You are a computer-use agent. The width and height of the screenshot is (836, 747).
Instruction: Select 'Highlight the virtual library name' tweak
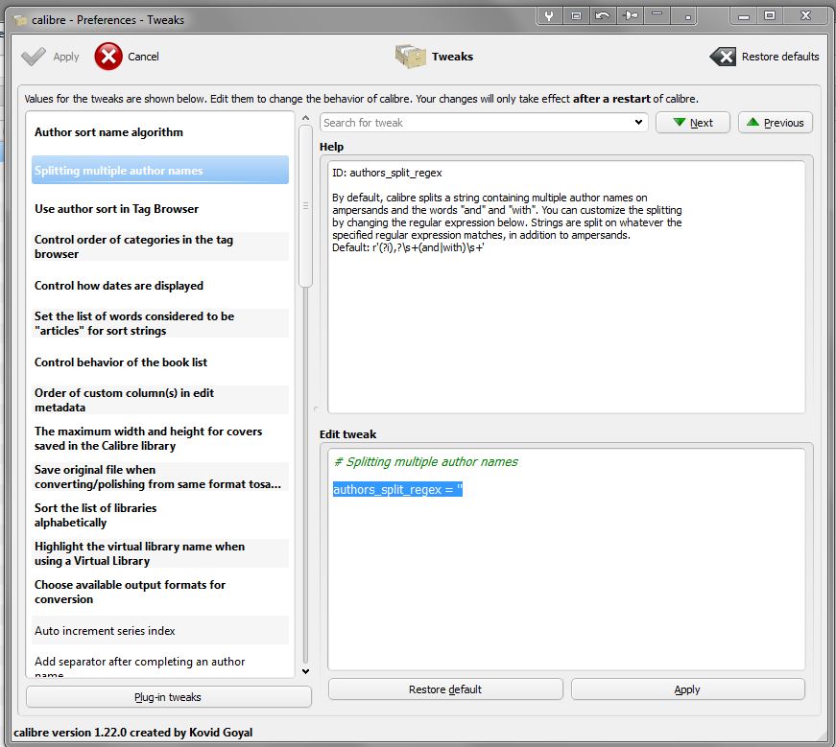[x=160, y=553]
